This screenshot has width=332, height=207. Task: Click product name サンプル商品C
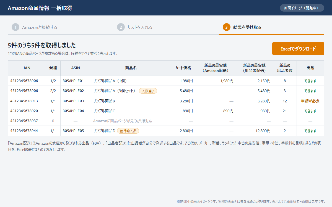104,111
